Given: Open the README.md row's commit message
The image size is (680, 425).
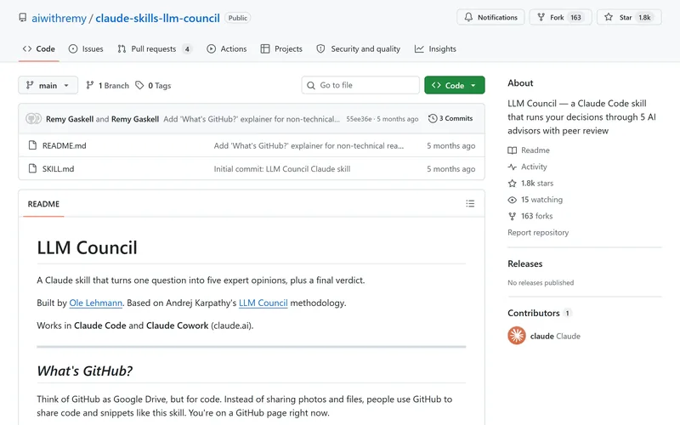Looking at the screenshot, I should [309, 145].
